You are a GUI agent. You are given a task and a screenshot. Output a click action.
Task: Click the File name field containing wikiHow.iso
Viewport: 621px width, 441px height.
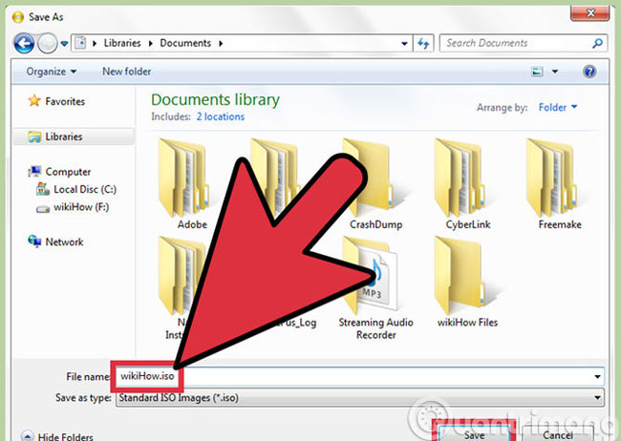pos(359,376)
